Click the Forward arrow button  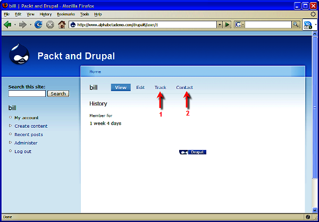click(22, 25)
